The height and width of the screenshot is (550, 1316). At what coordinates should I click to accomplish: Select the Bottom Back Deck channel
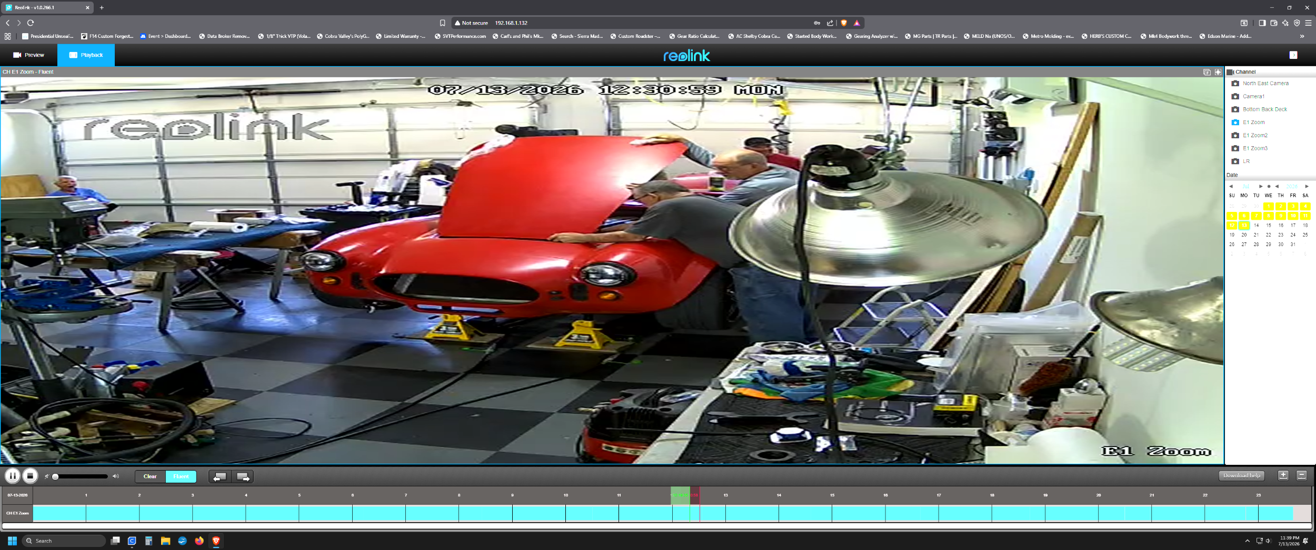coord(1259,109)
